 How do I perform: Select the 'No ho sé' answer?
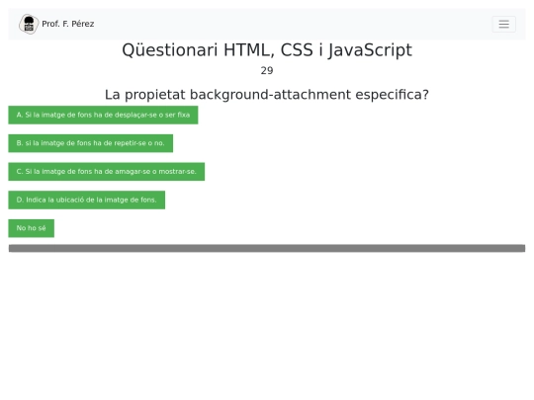tap(32, 228)
